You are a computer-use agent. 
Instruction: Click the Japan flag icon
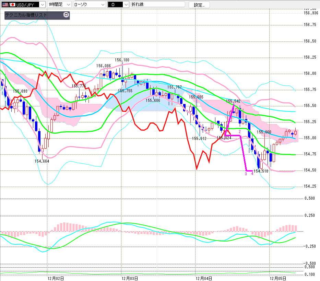(x=13, y=4)
